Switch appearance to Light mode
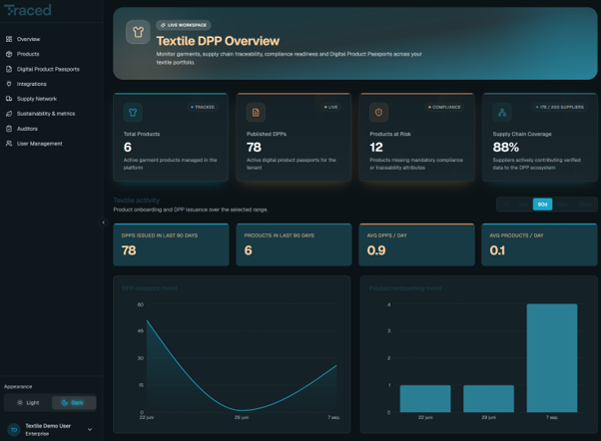601x441 pixels. pos(28,403)
